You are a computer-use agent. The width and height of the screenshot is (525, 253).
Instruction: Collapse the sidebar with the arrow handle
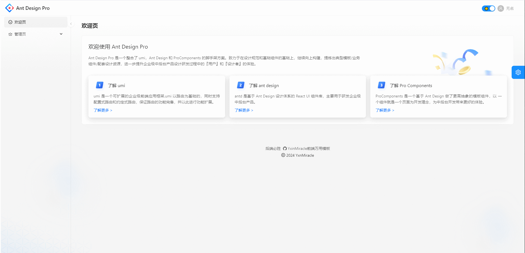71,24
